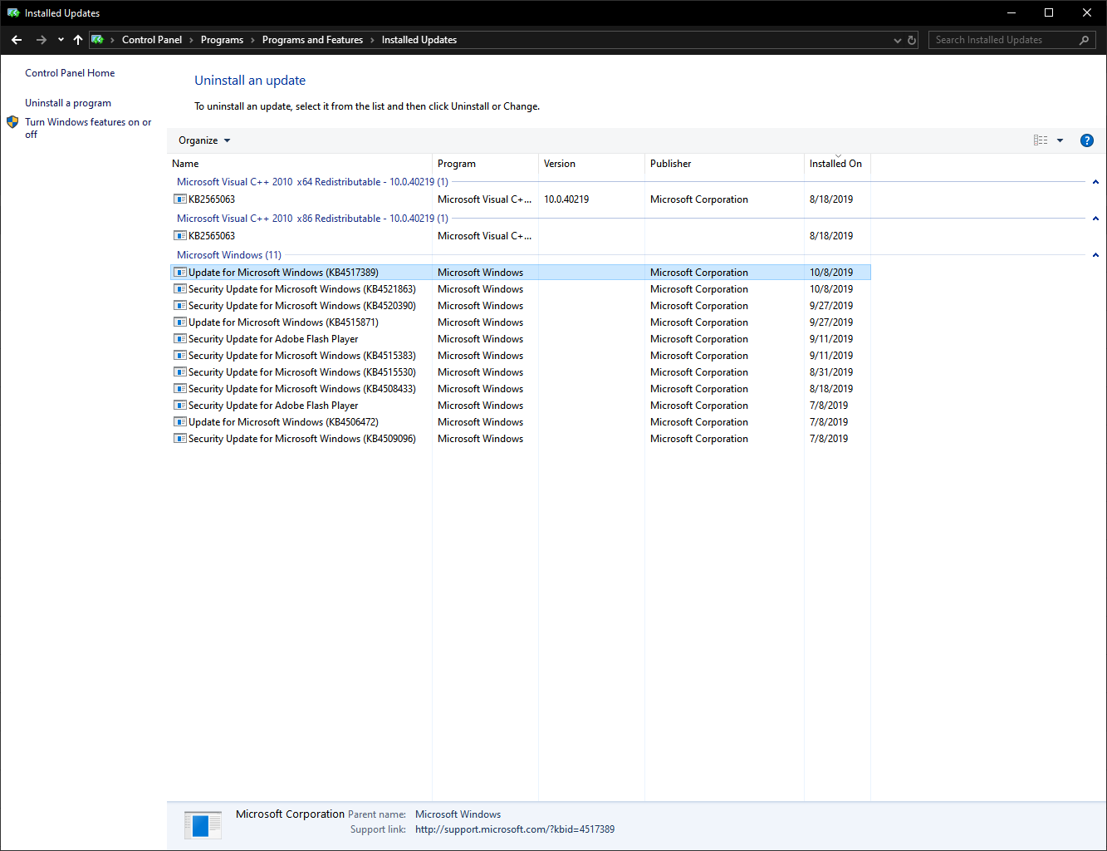
Task: Navigate to Control Panel breadcrumb
Action: click(151, 40)
